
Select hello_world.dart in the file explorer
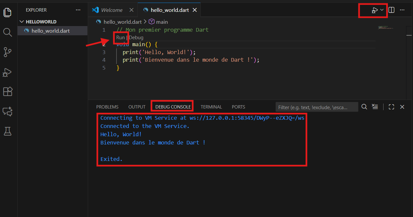point(50,31)
